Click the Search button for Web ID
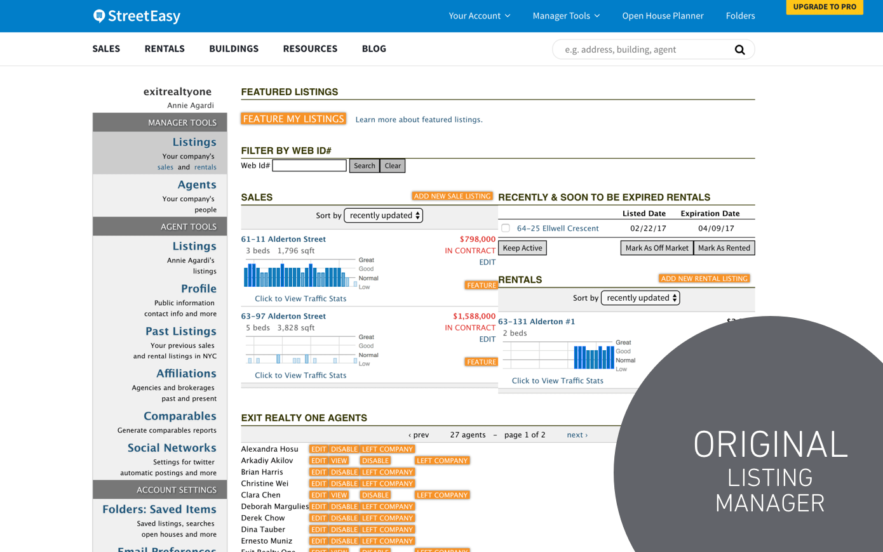This screenshot has height=552, width=883. coord(365,166)
